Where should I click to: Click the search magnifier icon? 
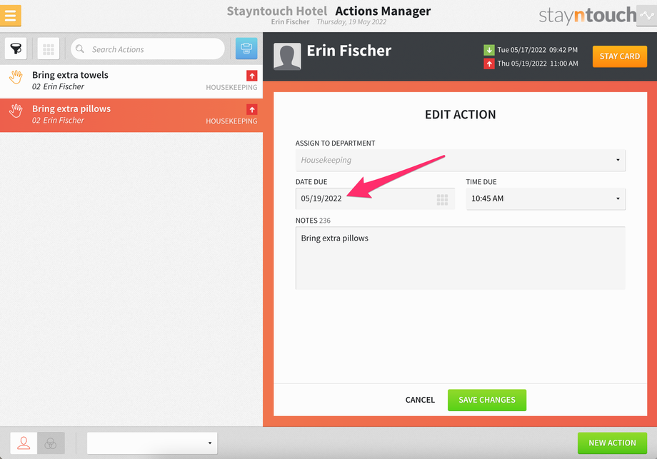[80, 49]
